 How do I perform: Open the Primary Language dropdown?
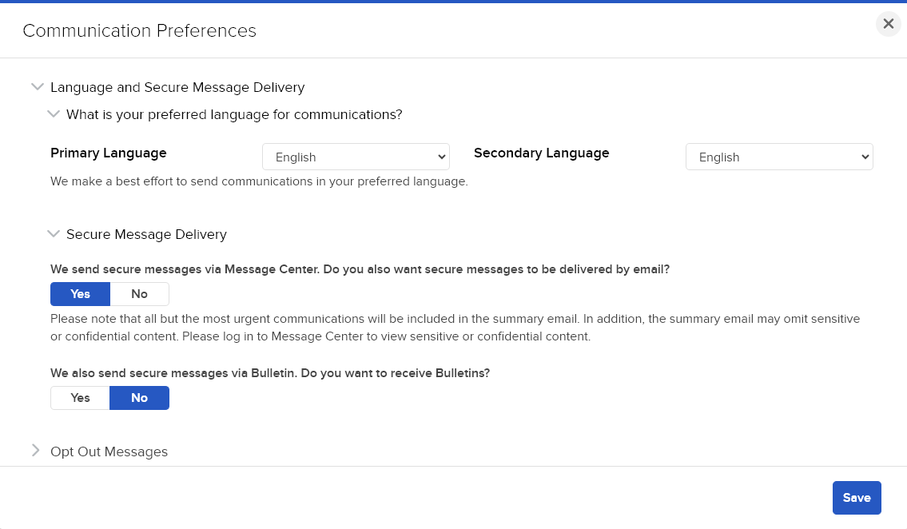[x=356, y=157]
